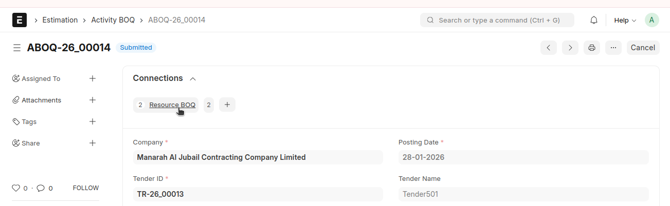Collapse the Connections section

coord(193,79)
